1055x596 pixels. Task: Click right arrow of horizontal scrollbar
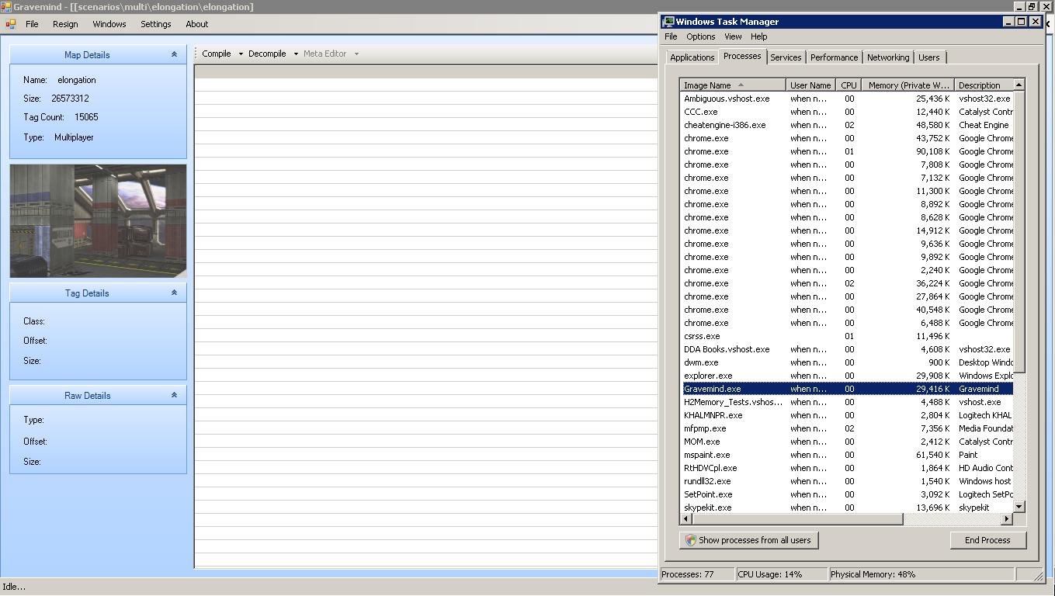[1006, 519]
